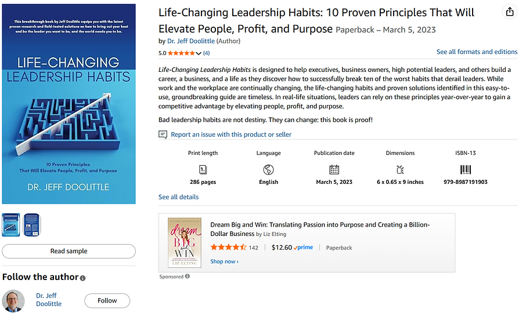Open the (4) customer reviews link
The width and height of the screenshot is (526, 316).
point(206,53)
